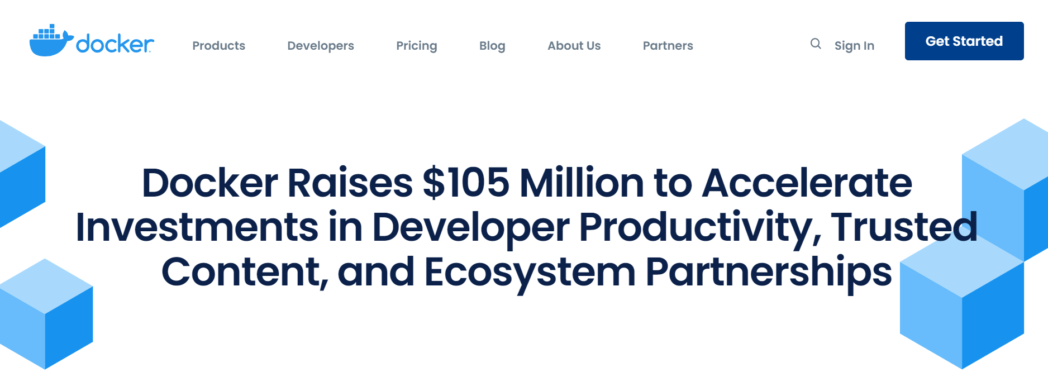Open the About Us menu
The width and height of the screenshot is (1048, 372).
pos(574,46)
